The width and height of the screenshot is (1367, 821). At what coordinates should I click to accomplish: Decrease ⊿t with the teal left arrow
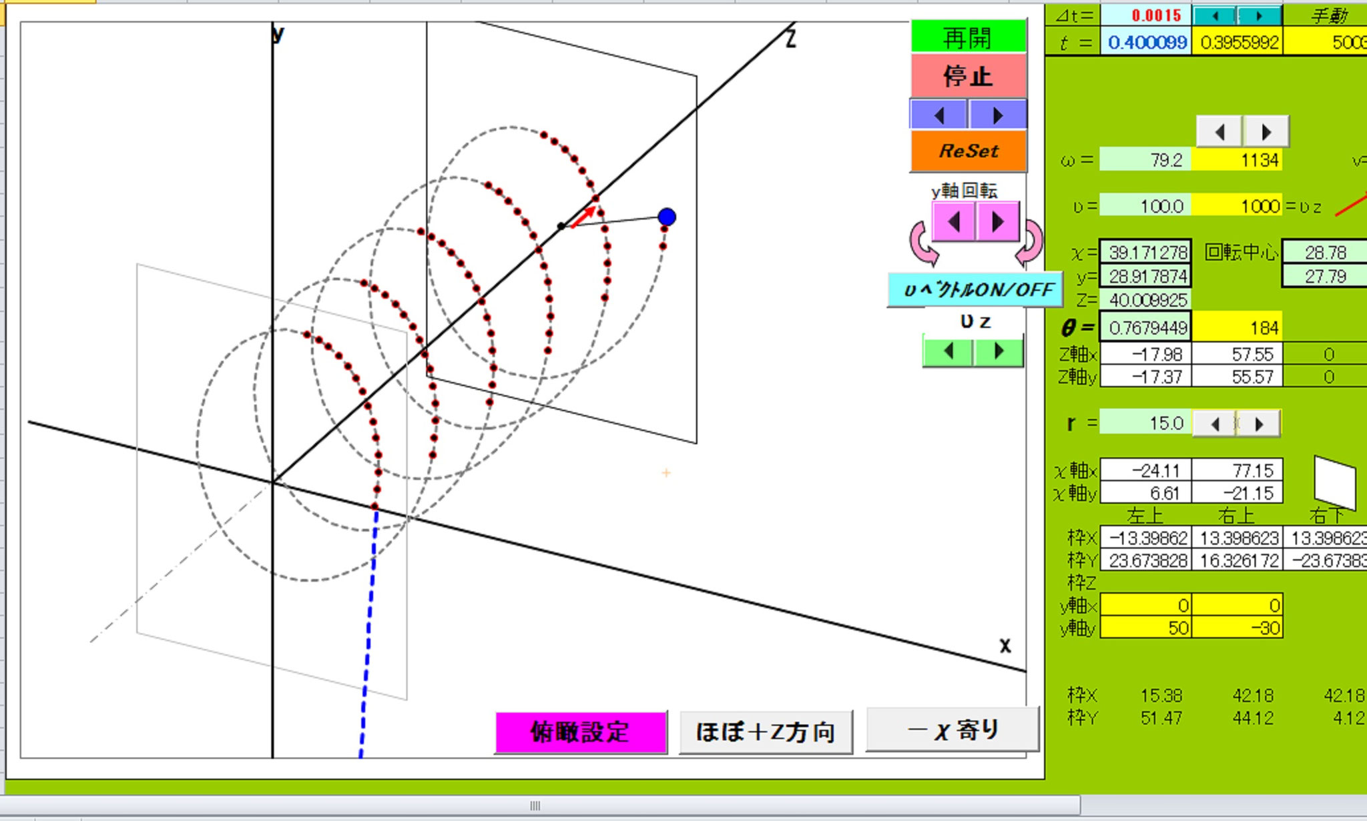[1215, 15]
